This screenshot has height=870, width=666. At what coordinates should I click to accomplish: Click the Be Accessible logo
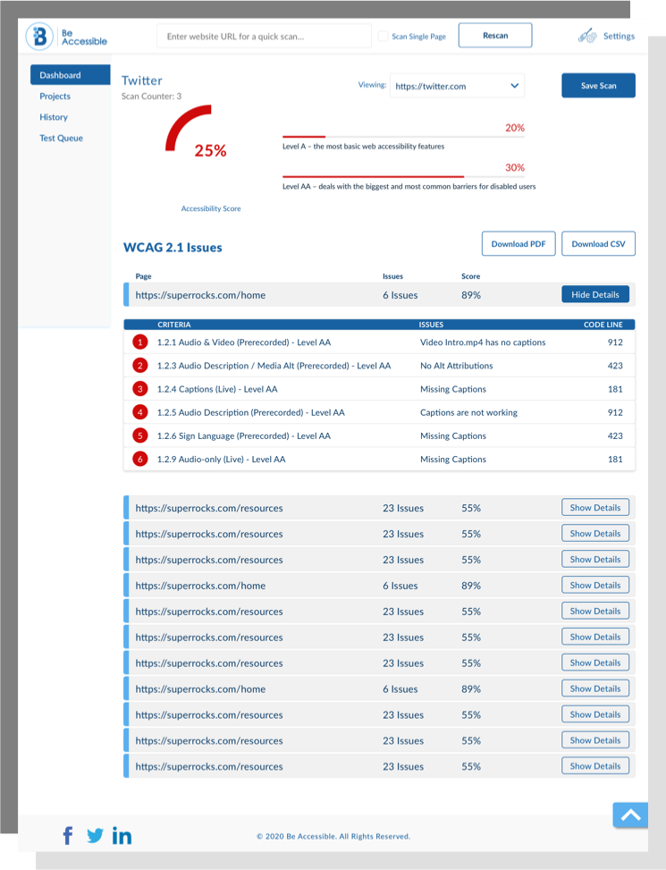pos(66,37)
